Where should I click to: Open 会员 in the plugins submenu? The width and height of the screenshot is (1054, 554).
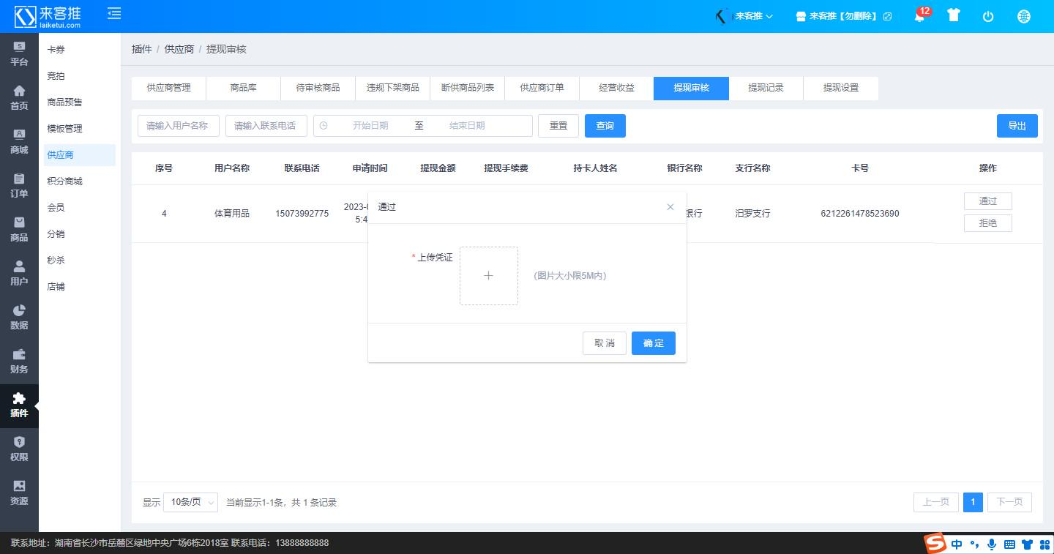pos(78,208)
